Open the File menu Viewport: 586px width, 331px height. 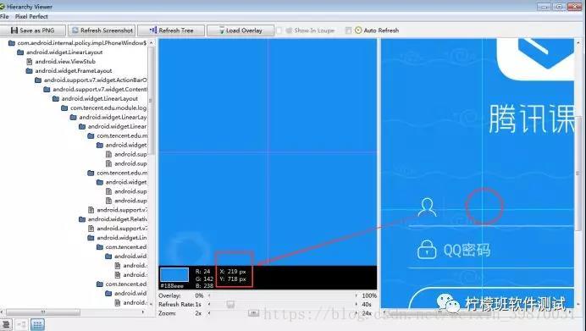(4, 16)
